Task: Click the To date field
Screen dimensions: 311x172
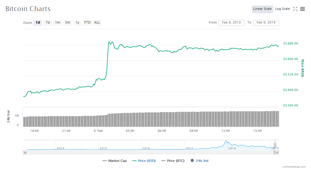Action: pos(266,23)
